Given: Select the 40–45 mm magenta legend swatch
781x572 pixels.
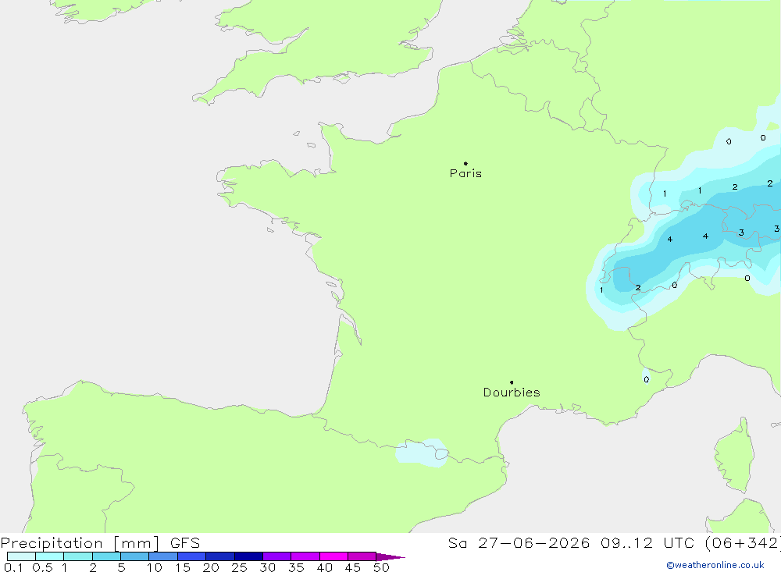Looking at the screenshot, I should 333,556.
